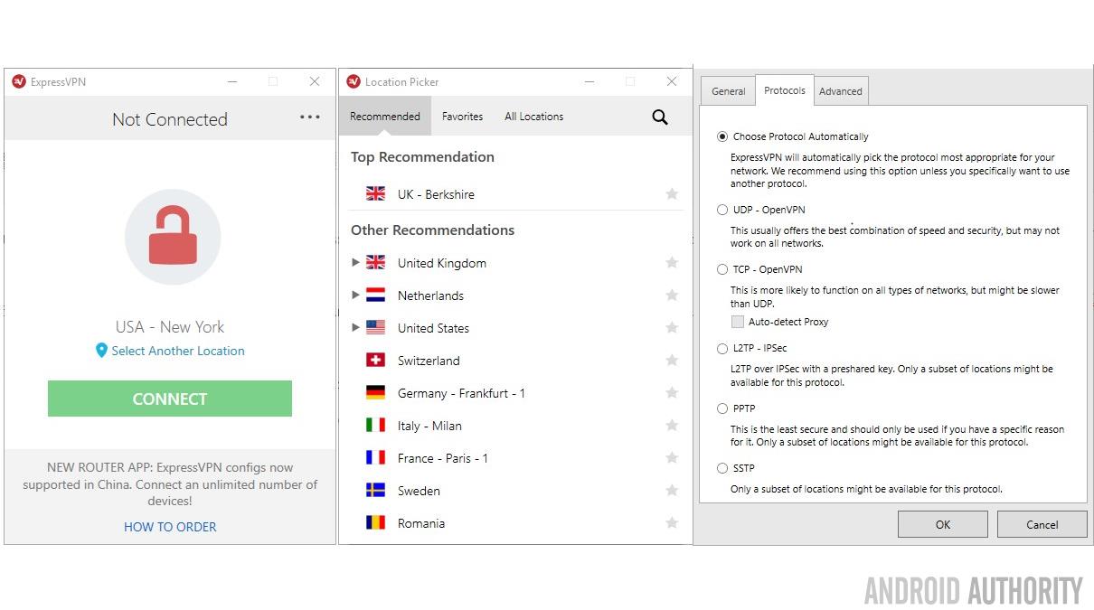Open the Advanced settings tab
The width and height of the screenshot is (1094, 610).
841,90
